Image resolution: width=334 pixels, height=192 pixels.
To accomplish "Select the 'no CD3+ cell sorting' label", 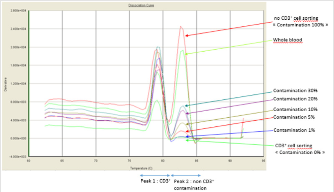I will (x=296, y=18).
